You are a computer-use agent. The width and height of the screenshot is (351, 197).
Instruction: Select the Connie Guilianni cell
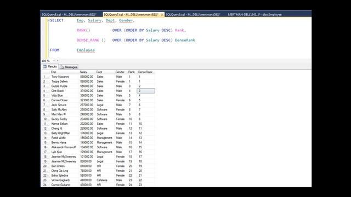65,185
